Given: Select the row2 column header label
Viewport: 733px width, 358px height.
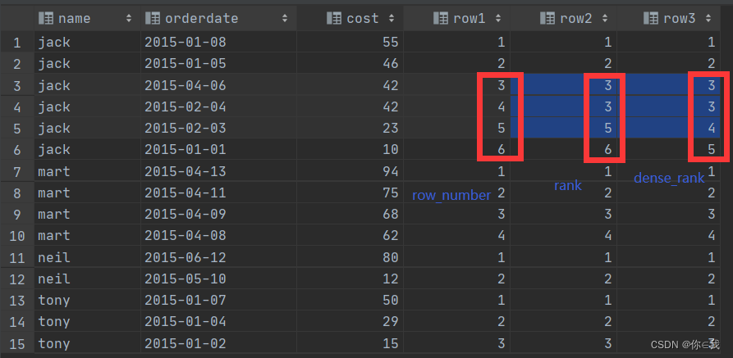Looking at the screenshot, I should tap(576, 18).
